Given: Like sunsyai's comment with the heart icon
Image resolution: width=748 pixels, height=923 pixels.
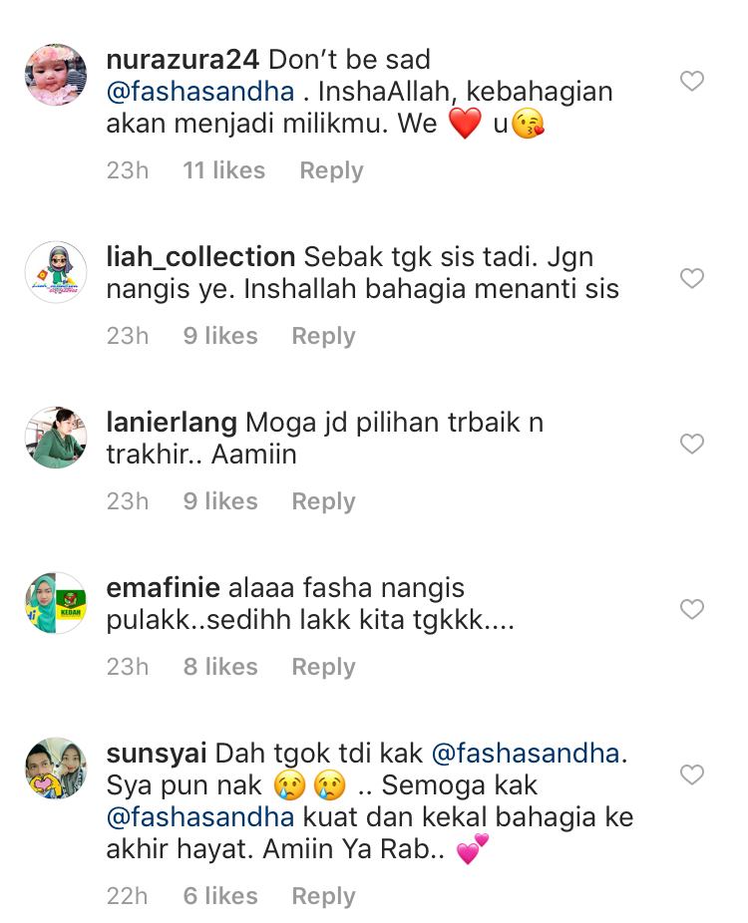Looking at the screenshot, I should pyautogui.click(x=691, y=774).
